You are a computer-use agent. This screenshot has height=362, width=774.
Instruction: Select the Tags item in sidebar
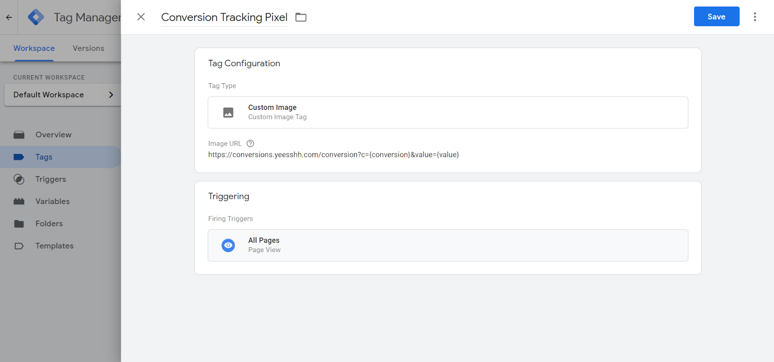(x=44, y=157)
